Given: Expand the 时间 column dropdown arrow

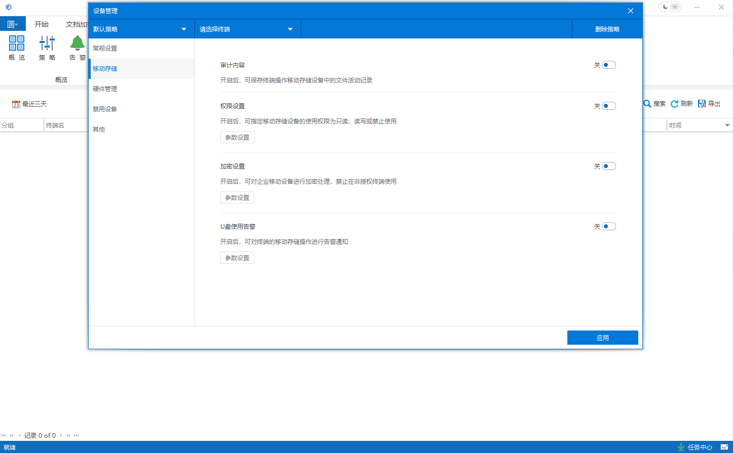Looking at the screenshot, I should tap(727, 126).
